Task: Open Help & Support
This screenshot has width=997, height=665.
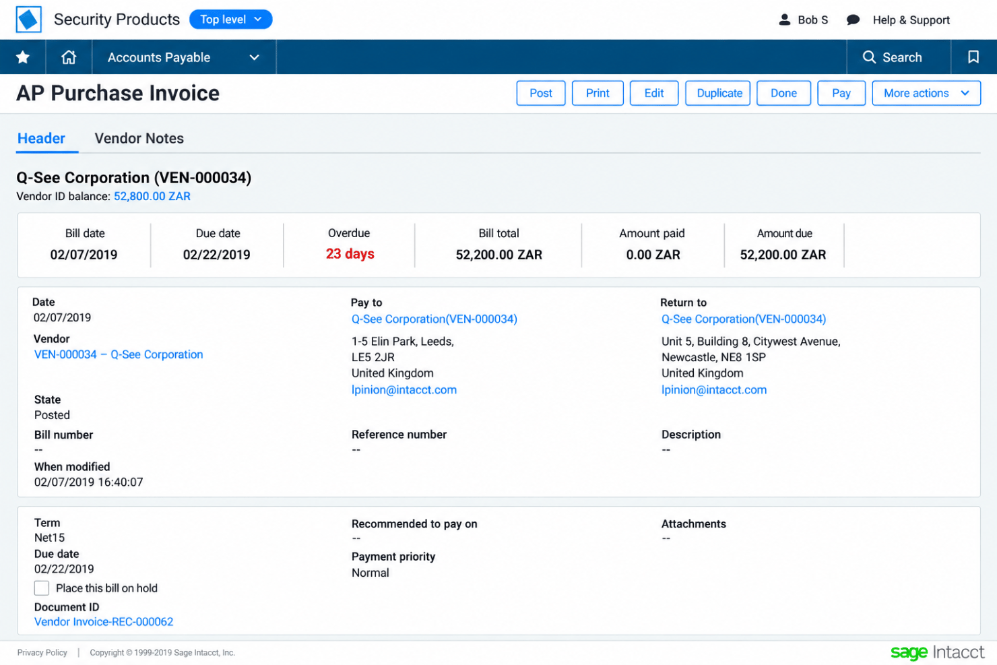Action: [911, 20]
